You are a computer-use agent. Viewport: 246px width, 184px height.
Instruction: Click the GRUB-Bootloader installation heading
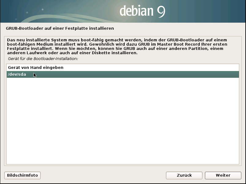click(x=60, y=28)
